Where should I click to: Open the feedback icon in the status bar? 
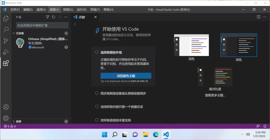(x=258, y=126)
